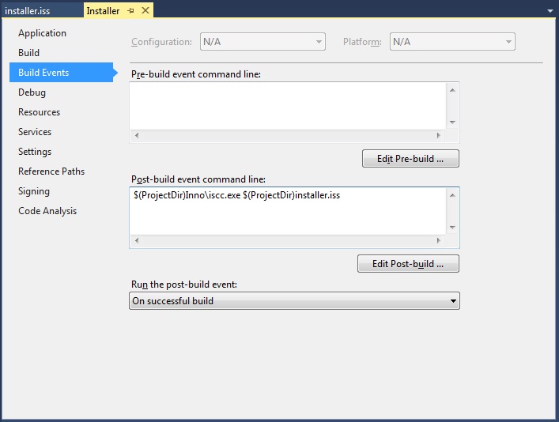The width and height of the screenshot is (559, 422).
Task: Click the Edit Post-build button
Action: [x=408, y=264]
